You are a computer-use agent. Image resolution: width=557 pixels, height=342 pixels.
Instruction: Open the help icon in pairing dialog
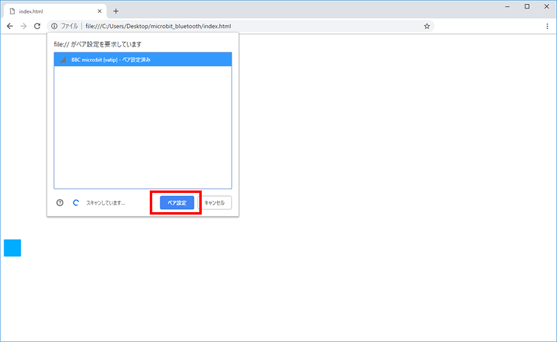(59, 203)
